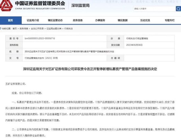This screenshot has height=139, width=181.
Task: Open the 互动交流 menu item
Action: 145,20
